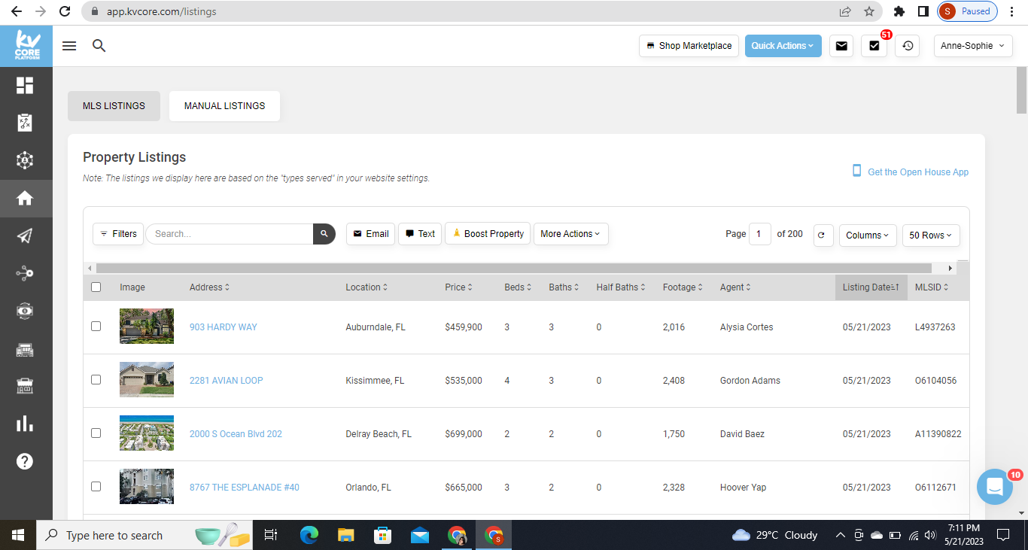Open the question mark help icon

point(25,461)
